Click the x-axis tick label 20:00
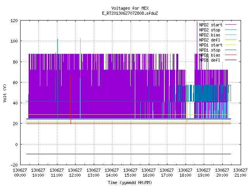The width and height of the screenshot is (248, 186). (x=222, y=175)
